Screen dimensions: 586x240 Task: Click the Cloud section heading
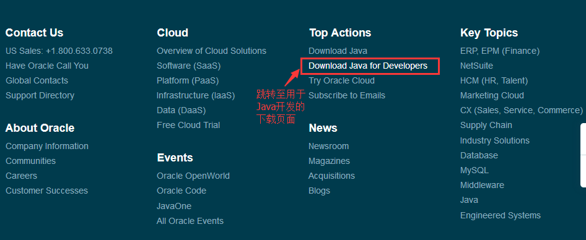click(172, 33)
